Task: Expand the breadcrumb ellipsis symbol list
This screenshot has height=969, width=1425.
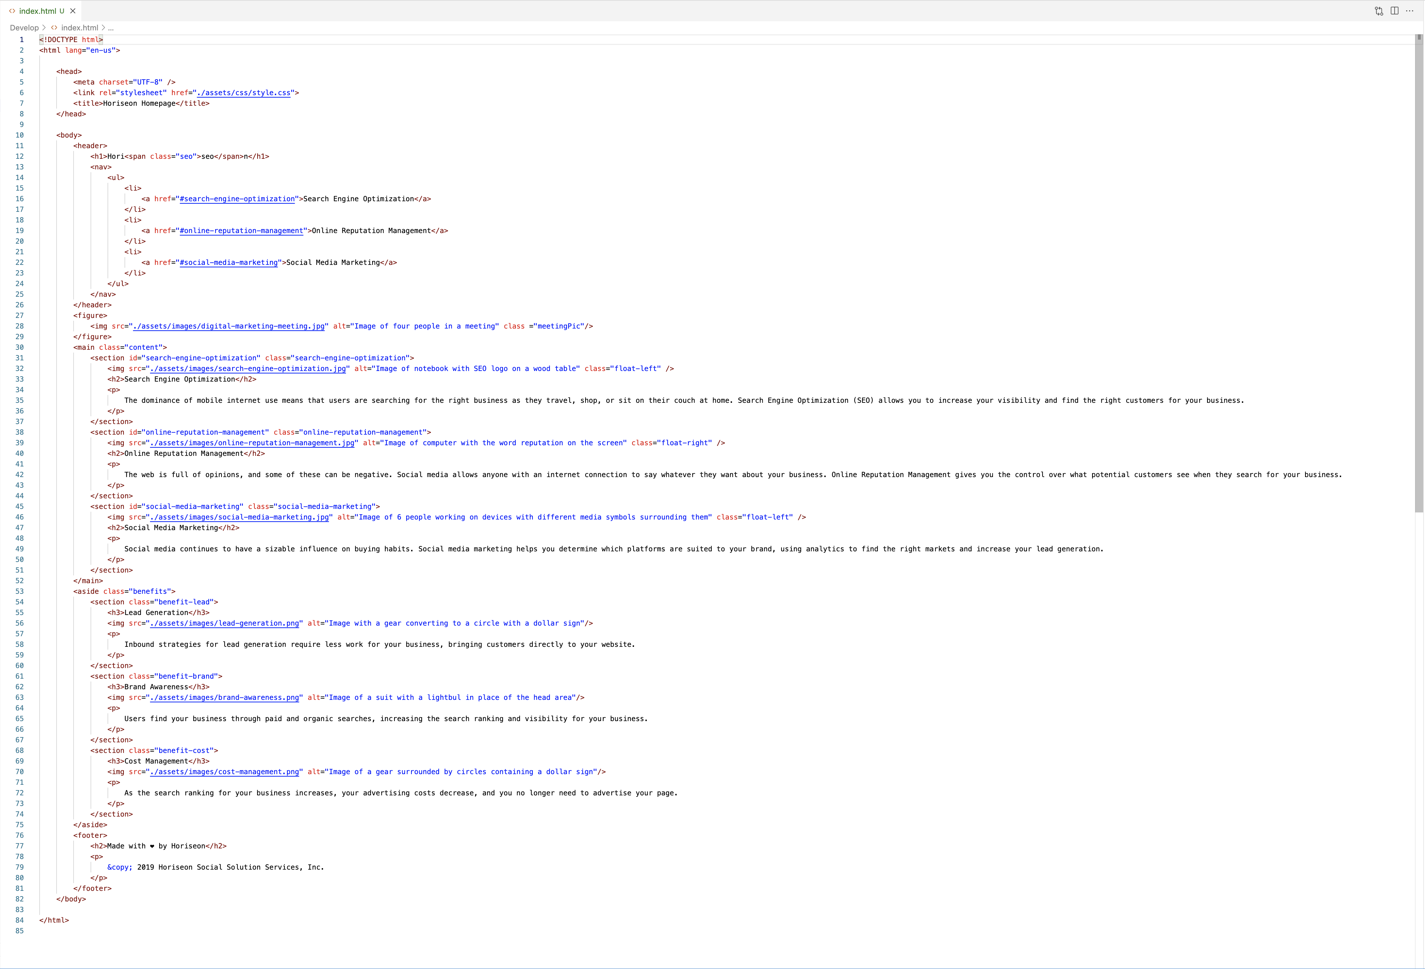Action: (x=110, y=28)
